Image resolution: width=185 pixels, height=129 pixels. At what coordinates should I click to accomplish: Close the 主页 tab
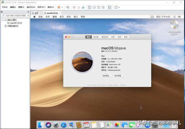[x=41, y=13]
